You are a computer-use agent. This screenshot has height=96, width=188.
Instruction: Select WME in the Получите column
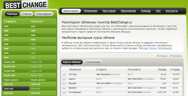tap(43, 35)
